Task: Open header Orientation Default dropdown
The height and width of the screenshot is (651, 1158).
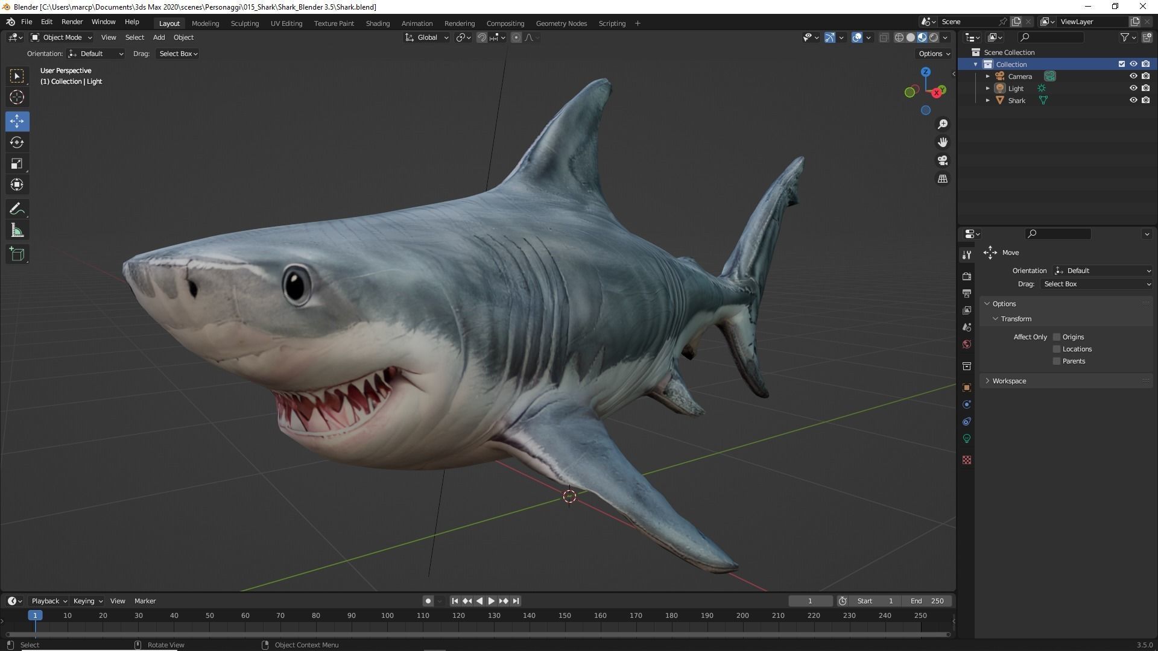Action: tap(96, 54)
